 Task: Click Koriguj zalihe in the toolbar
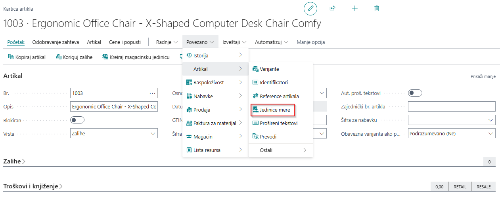[x=74, y=57]
